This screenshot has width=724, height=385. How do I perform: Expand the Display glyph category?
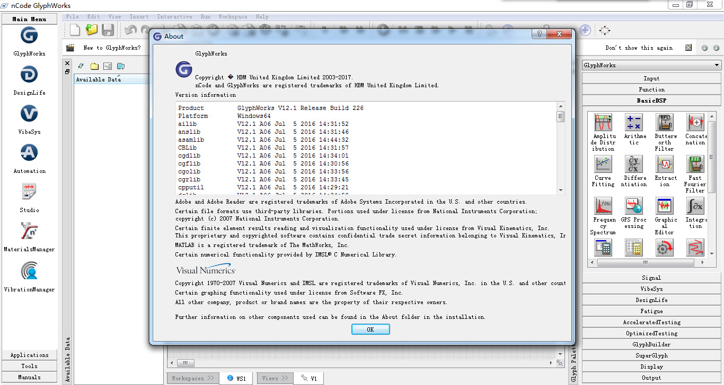coord(651,366)
